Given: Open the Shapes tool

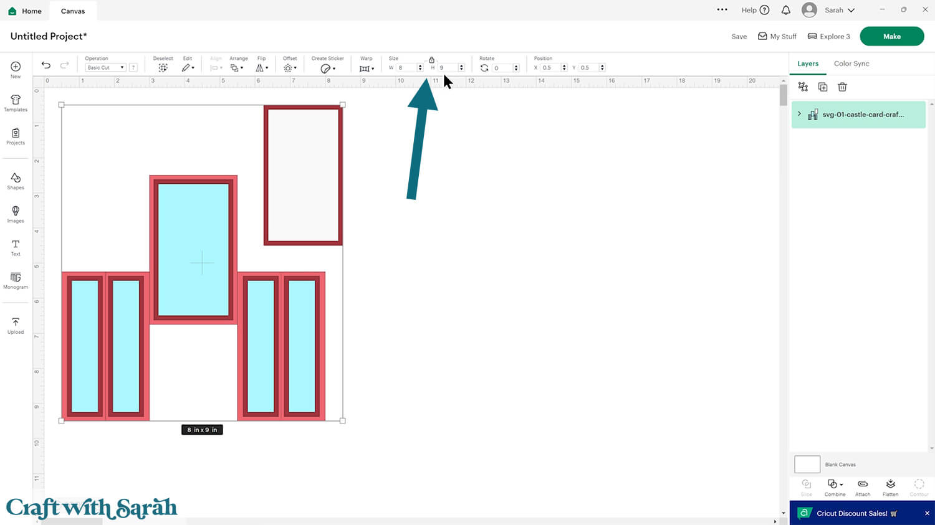Looking at the screenshot, I should [16, 181].
